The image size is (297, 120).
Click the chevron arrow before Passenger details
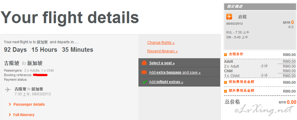click(x=10, y=104)
